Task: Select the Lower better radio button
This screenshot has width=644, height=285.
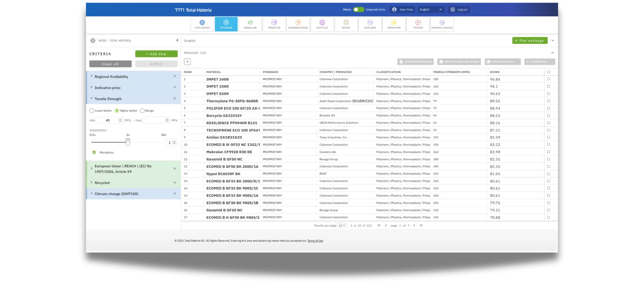Action: click(x=92, y=111)
